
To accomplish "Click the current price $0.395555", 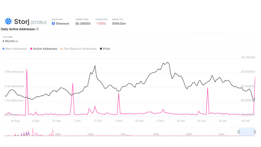I will click(x=83, y=24).
